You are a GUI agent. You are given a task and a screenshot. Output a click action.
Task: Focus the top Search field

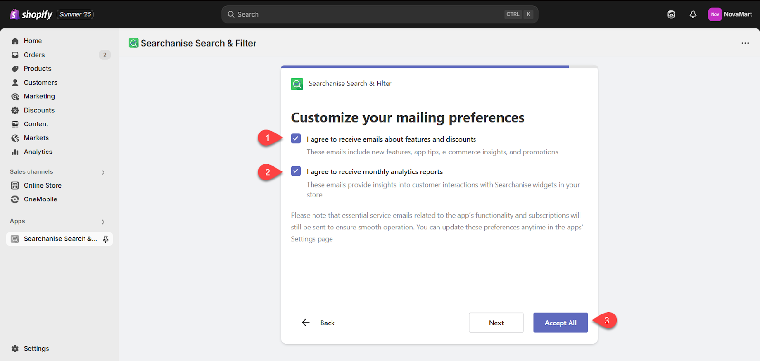(380, 14)
